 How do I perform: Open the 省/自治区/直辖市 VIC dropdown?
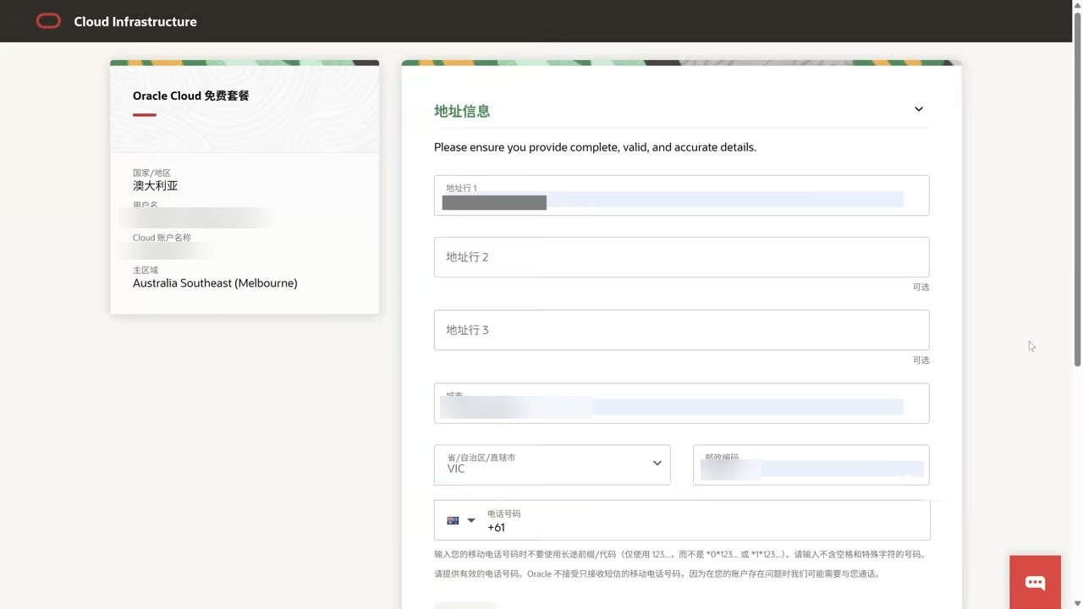point(552,464)
